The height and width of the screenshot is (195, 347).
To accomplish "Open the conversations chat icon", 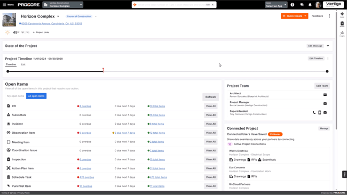I will (302, 5).
